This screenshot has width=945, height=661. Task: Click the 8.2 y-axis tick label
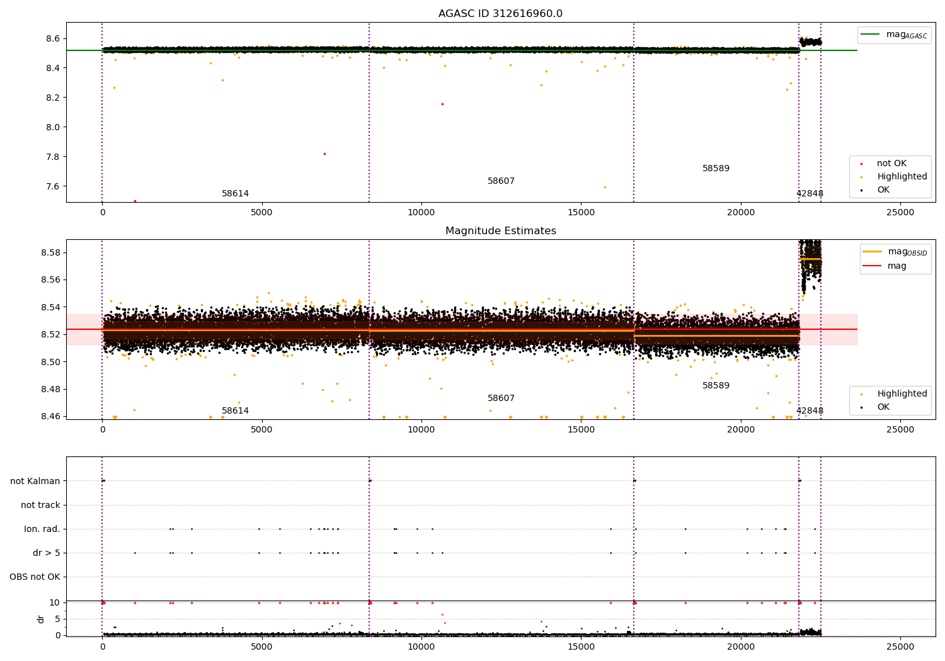tap(52, 98)
